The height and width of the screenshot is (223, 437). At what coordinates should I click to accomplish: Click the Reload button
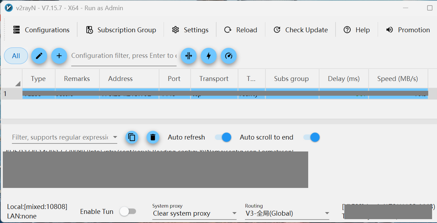point(241,30)
